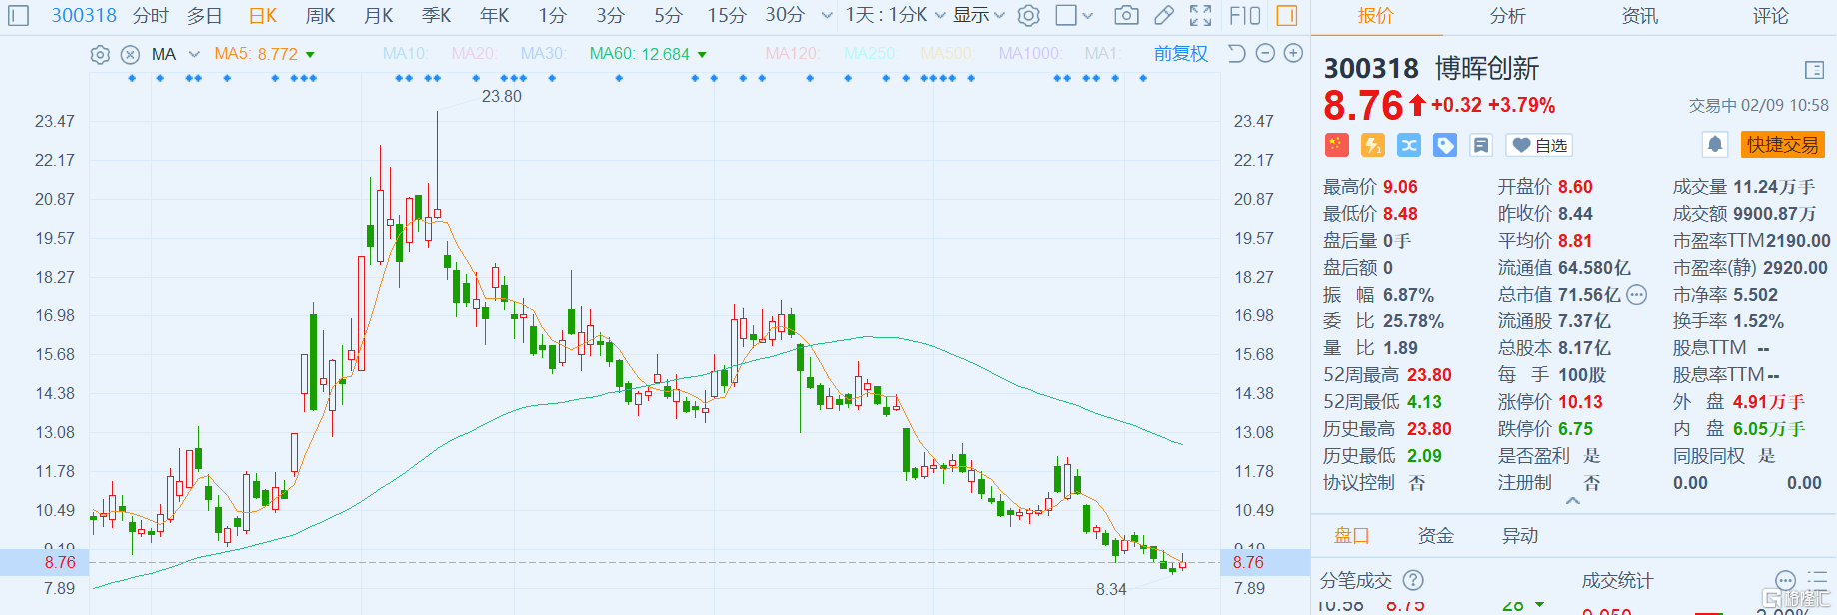Expand chart to fullscreen

[1201, 16]
